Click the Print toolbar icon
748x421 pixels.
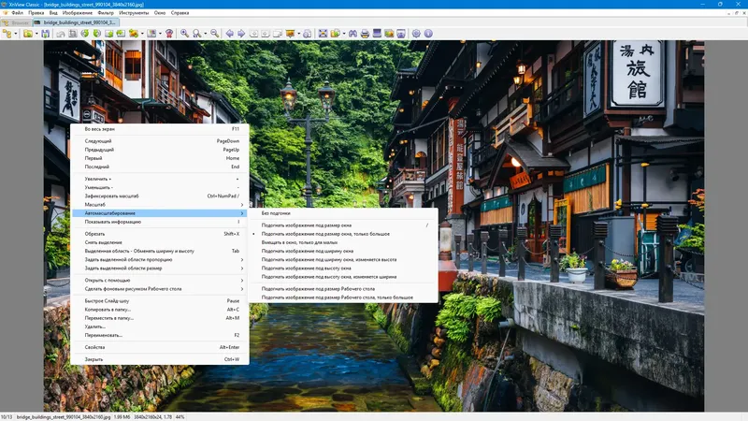364,34
